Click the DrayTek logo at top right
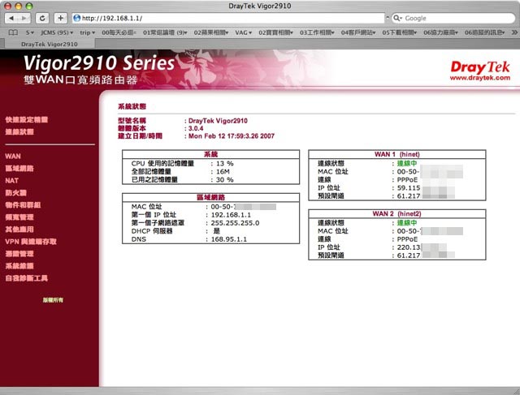520x395 pixels. click(480, 67)
